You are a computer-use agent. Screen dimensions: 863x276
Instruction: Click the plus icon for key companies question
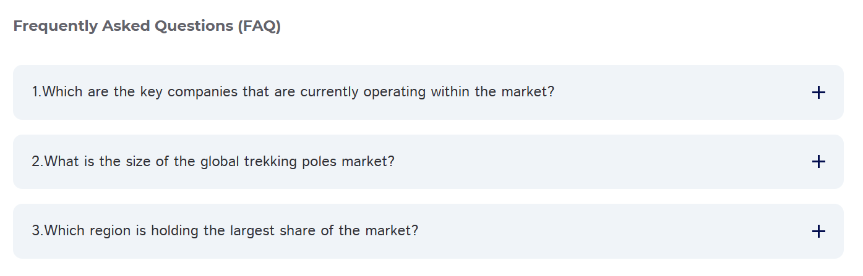pyautogui.click(x=818, y=93)
